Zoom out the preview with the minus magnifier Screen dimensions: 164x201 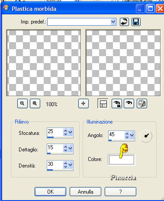tap(23, 104)
